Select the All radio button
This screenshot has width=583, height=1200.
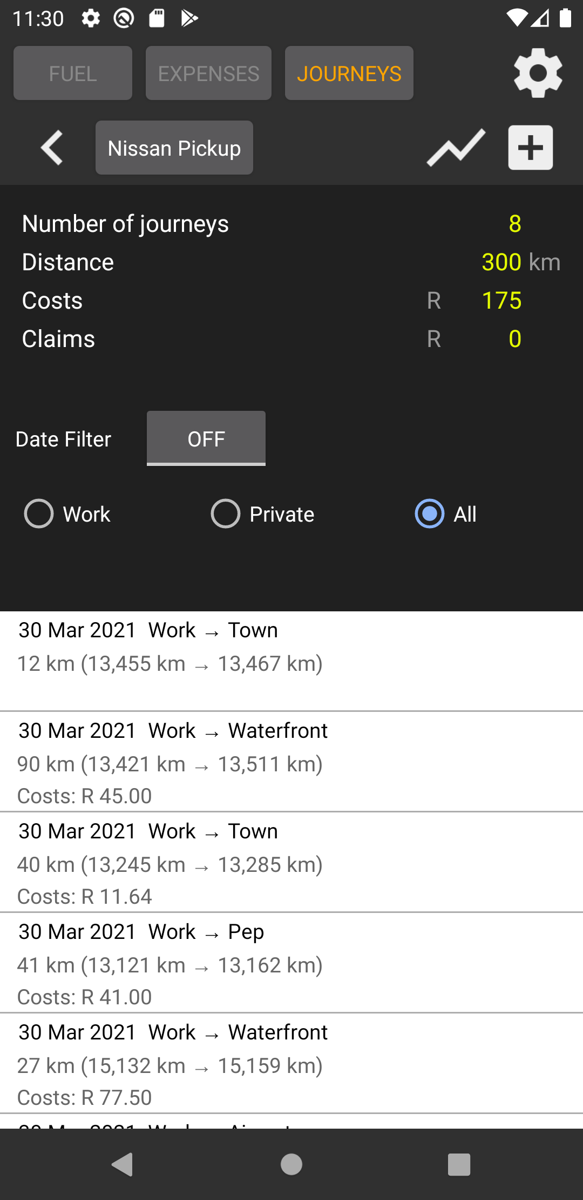[446, 514]
